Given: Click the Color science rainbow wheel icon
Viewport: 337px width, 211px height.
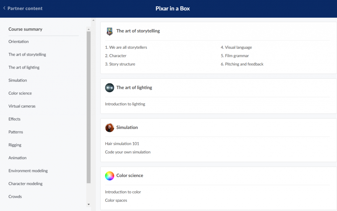Looking at the screenshot, I should pos(110,176).
